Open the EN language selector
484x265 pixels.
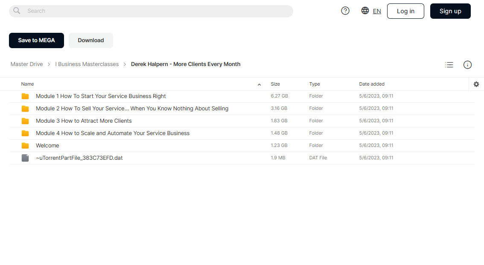point(377,11)
